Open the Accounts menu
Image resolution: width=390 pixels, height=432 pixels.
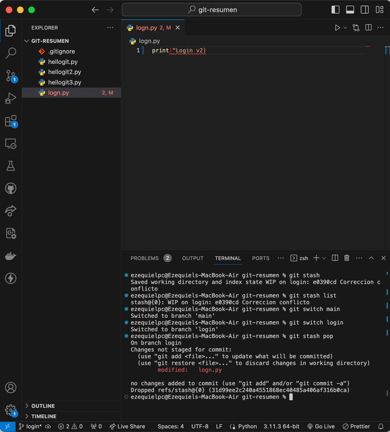click(x=10, y=388)
